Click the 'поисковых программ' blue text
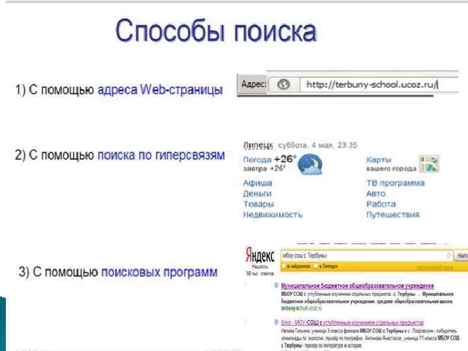 click(159, 272)
